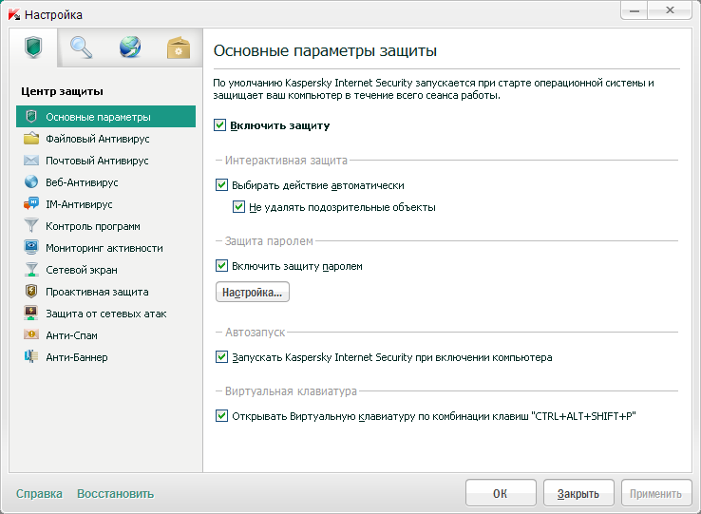
Task: Click the shield icon beside Основные параметры
Action: pyautogui.click(x=30, y=116)
